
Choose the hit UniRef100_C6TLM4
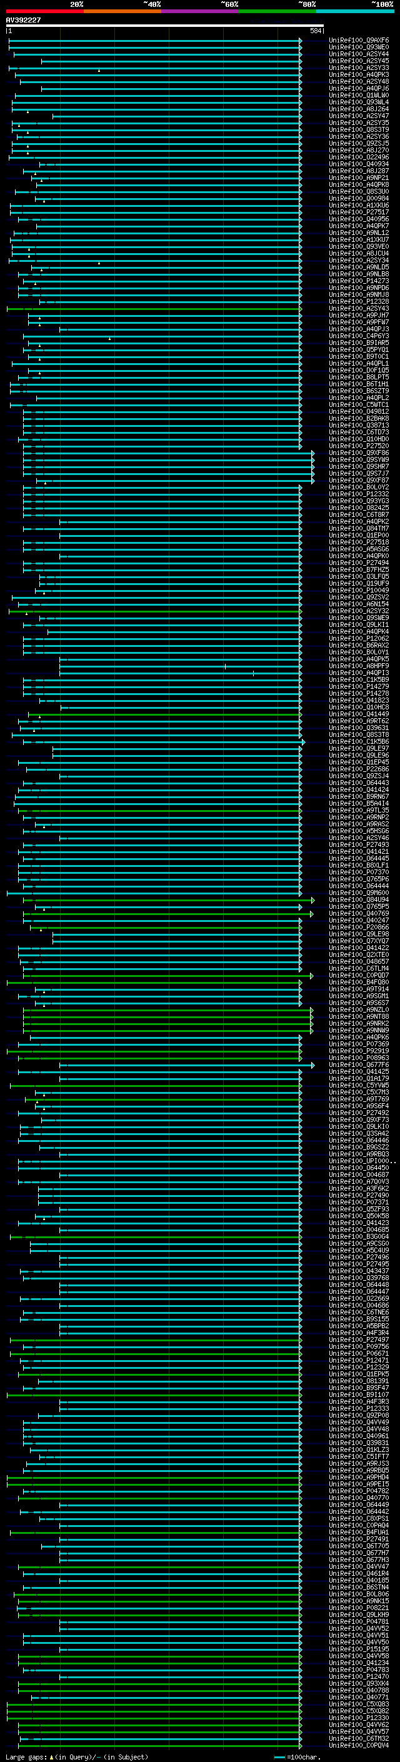359,969
